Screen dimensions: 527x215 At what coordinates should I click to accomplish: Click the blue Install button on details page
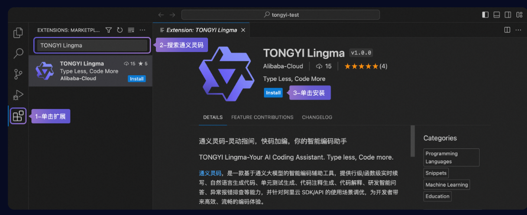(273, 93)
